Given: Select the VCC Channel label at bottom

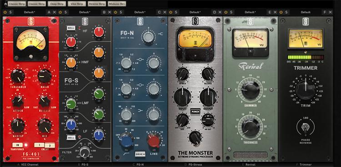Looking at the screenshot, I should pyautogui.click(x=30, y=165).
